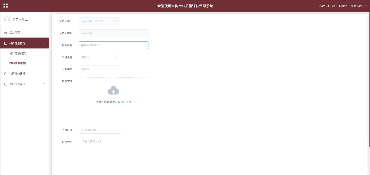Click the 材料大纲 text area
Viewport: 370px width, 175px height.
click(x=221, y=154)
